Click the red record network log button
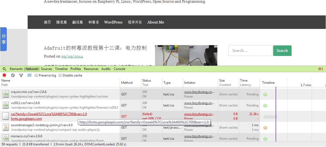326x147 pixels. [x=4, y=75]
